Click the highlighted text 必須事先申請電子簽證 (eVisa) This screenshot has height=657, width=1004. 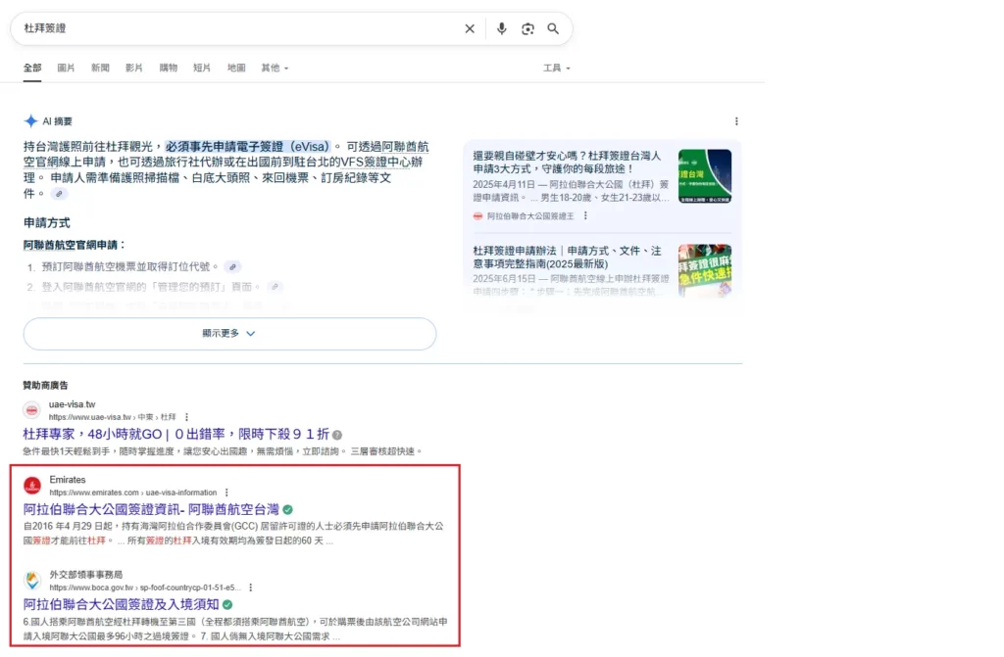(x=247, y=147)
